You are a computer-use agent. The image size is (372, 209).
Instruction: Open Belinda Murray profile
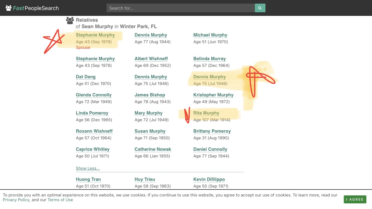[210, 59]
